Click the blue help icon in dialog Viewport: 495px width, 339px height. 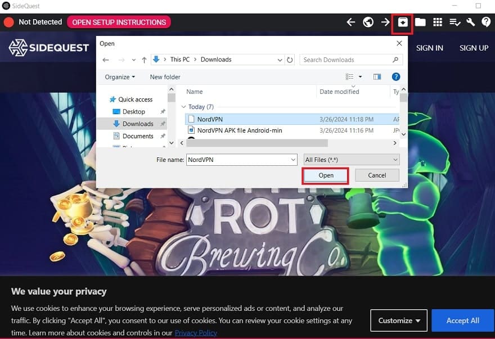point(395,76)
